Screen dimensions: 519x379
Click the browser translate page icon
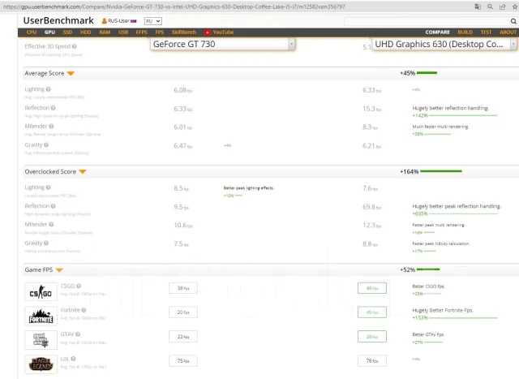(478, 6)
